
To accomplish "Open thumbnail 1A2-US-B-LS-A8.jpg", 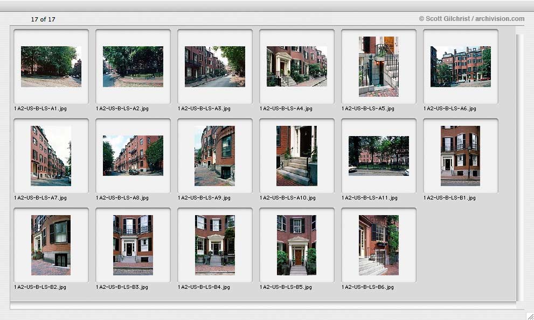I will click(x=133, y=156).
